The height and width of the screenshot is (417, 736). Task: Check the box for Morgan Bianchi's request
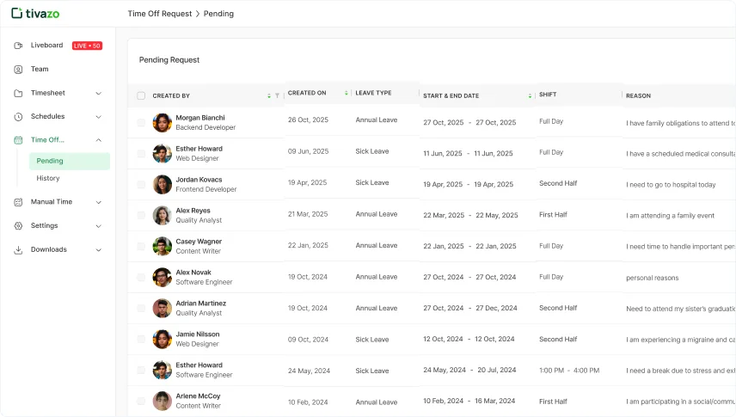pyautogui.click(x=141, y=122)
